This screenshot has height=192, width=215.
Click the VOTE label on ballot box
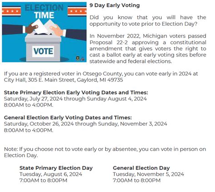(x=43, y=52)
